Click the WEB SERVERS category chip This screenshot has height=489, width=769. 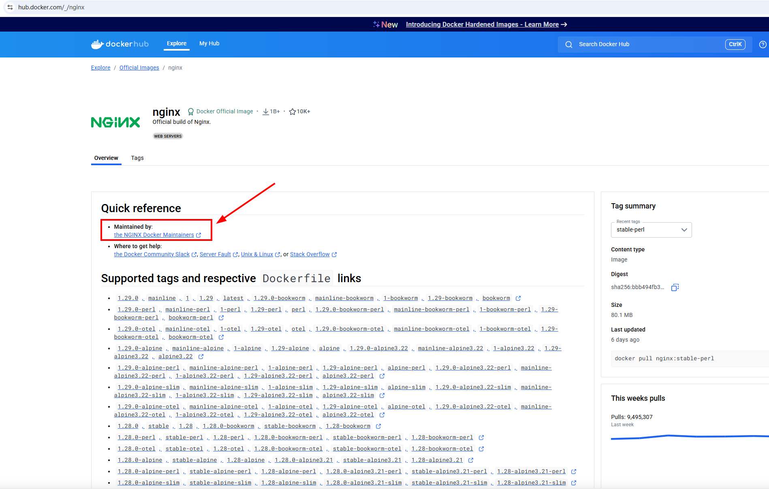[168, 136]
